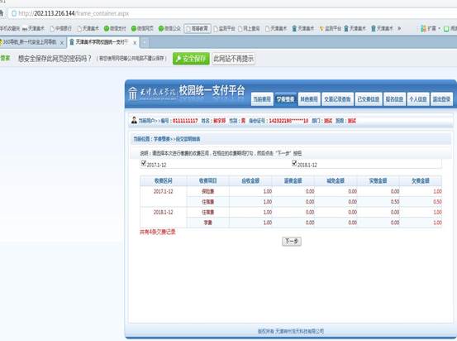Open a new browser tab
The height and width of the screenshot is (341, 457).
[145, 43]
